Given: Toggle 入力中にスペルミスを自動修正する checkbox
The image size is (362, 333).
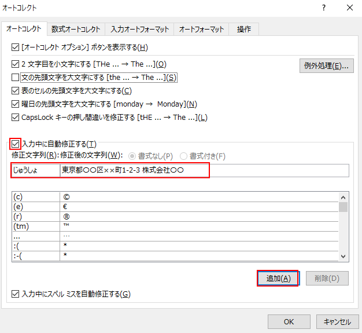Looking at the screenshot, I should [x=16, y=294].
